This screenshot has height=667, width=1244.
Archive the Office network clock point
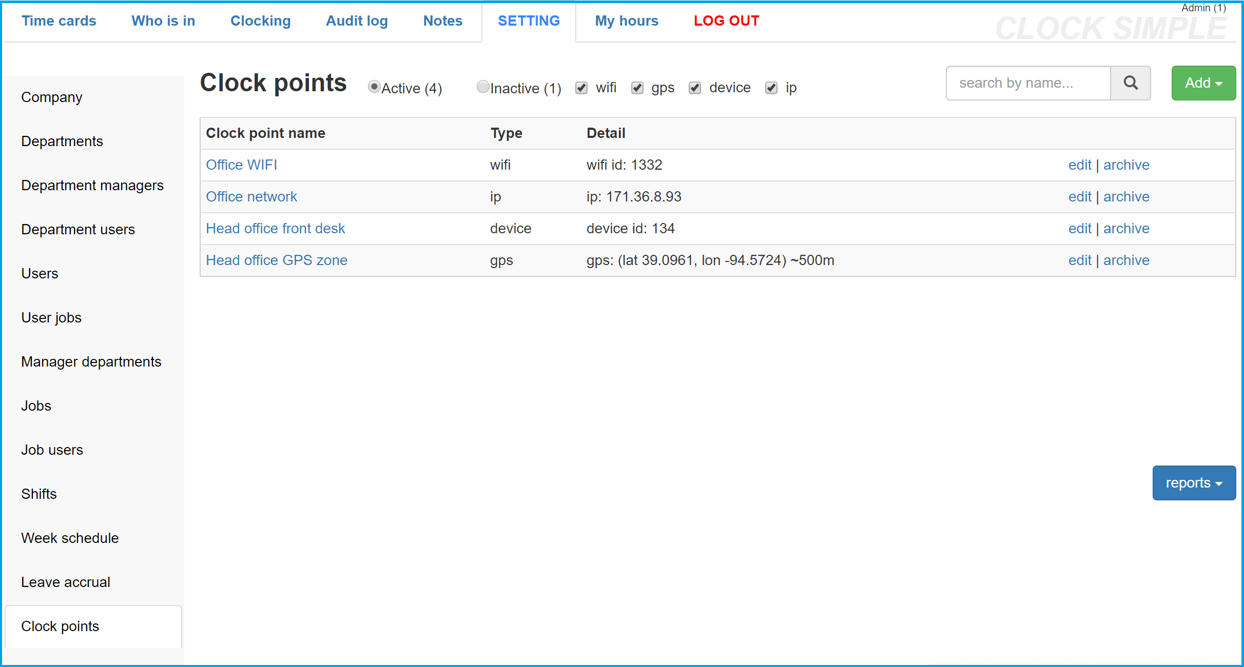(x=1126, y=196)
